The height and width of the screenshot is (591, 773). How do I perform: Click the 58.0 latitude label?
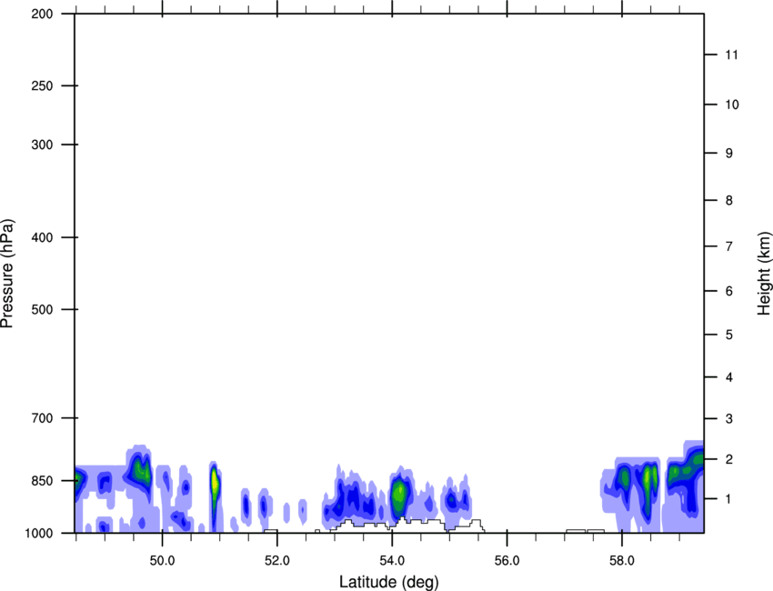click(x=622, y=561)
